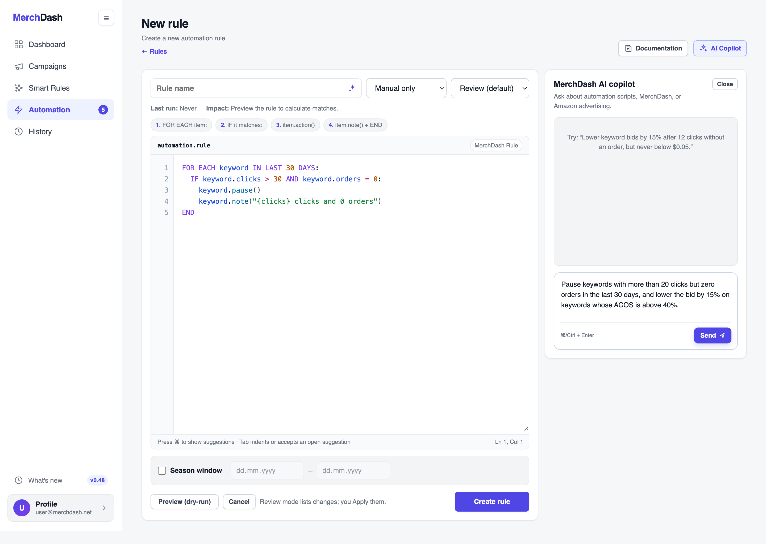Expand the Profile chevron
Image resolution: width=766 pixels, height=544 pixels.
pos(104,508)
